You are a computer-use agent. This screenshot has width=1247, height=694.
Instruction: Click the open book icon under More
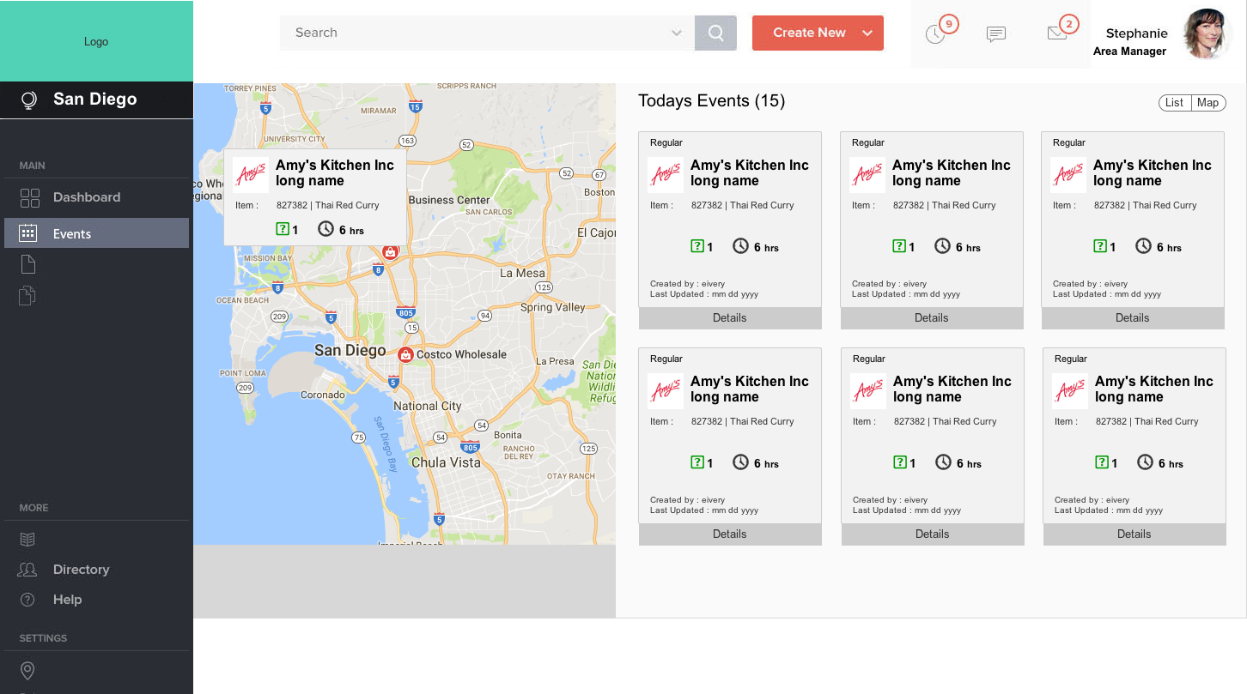(28, 540)
